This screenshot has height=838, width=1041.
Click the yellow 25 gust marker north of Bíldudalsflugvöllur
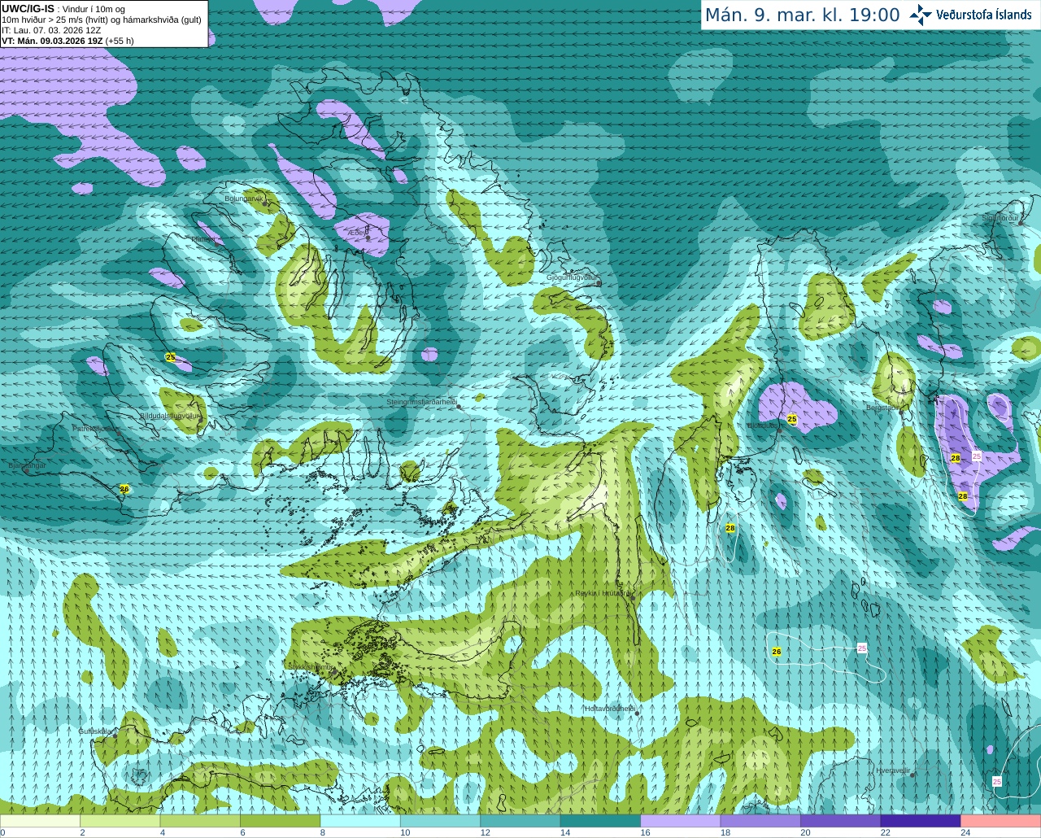(x=170, y=357)
